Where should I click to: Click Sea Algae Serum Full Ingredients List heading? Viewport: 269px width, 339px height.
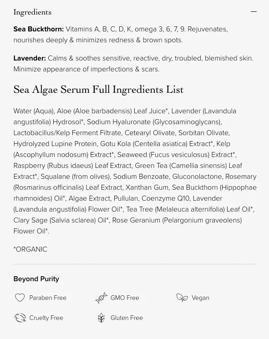(x=98, y=90)
